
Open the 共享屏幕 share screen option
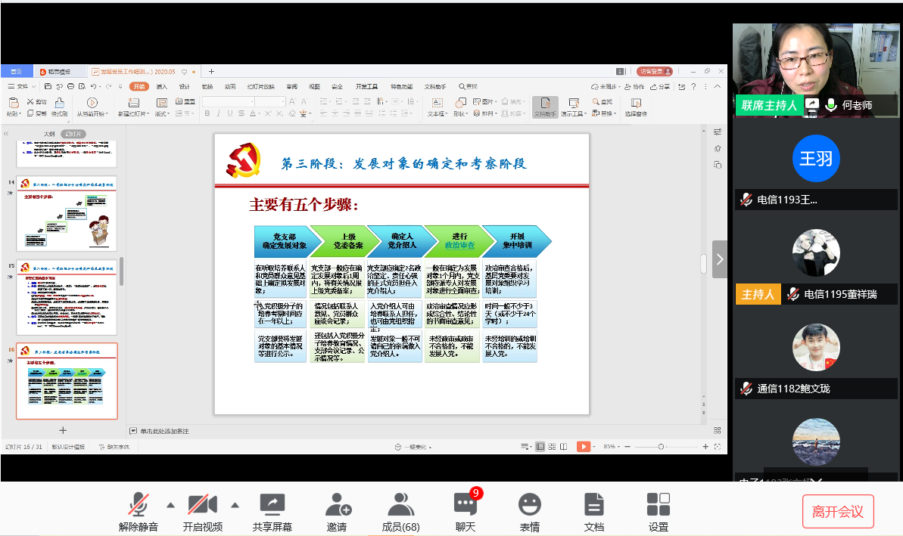(272, 504)
